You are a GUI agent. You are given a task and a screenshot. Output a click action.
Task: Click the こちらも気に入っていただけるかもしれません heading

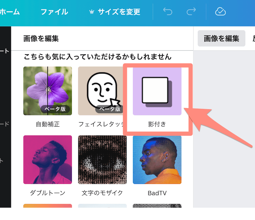pos(97,57)
